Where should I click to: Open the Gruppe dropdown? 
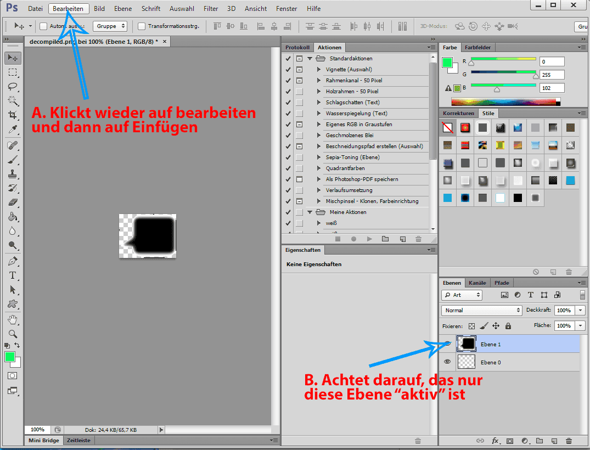tap(110, 26)
